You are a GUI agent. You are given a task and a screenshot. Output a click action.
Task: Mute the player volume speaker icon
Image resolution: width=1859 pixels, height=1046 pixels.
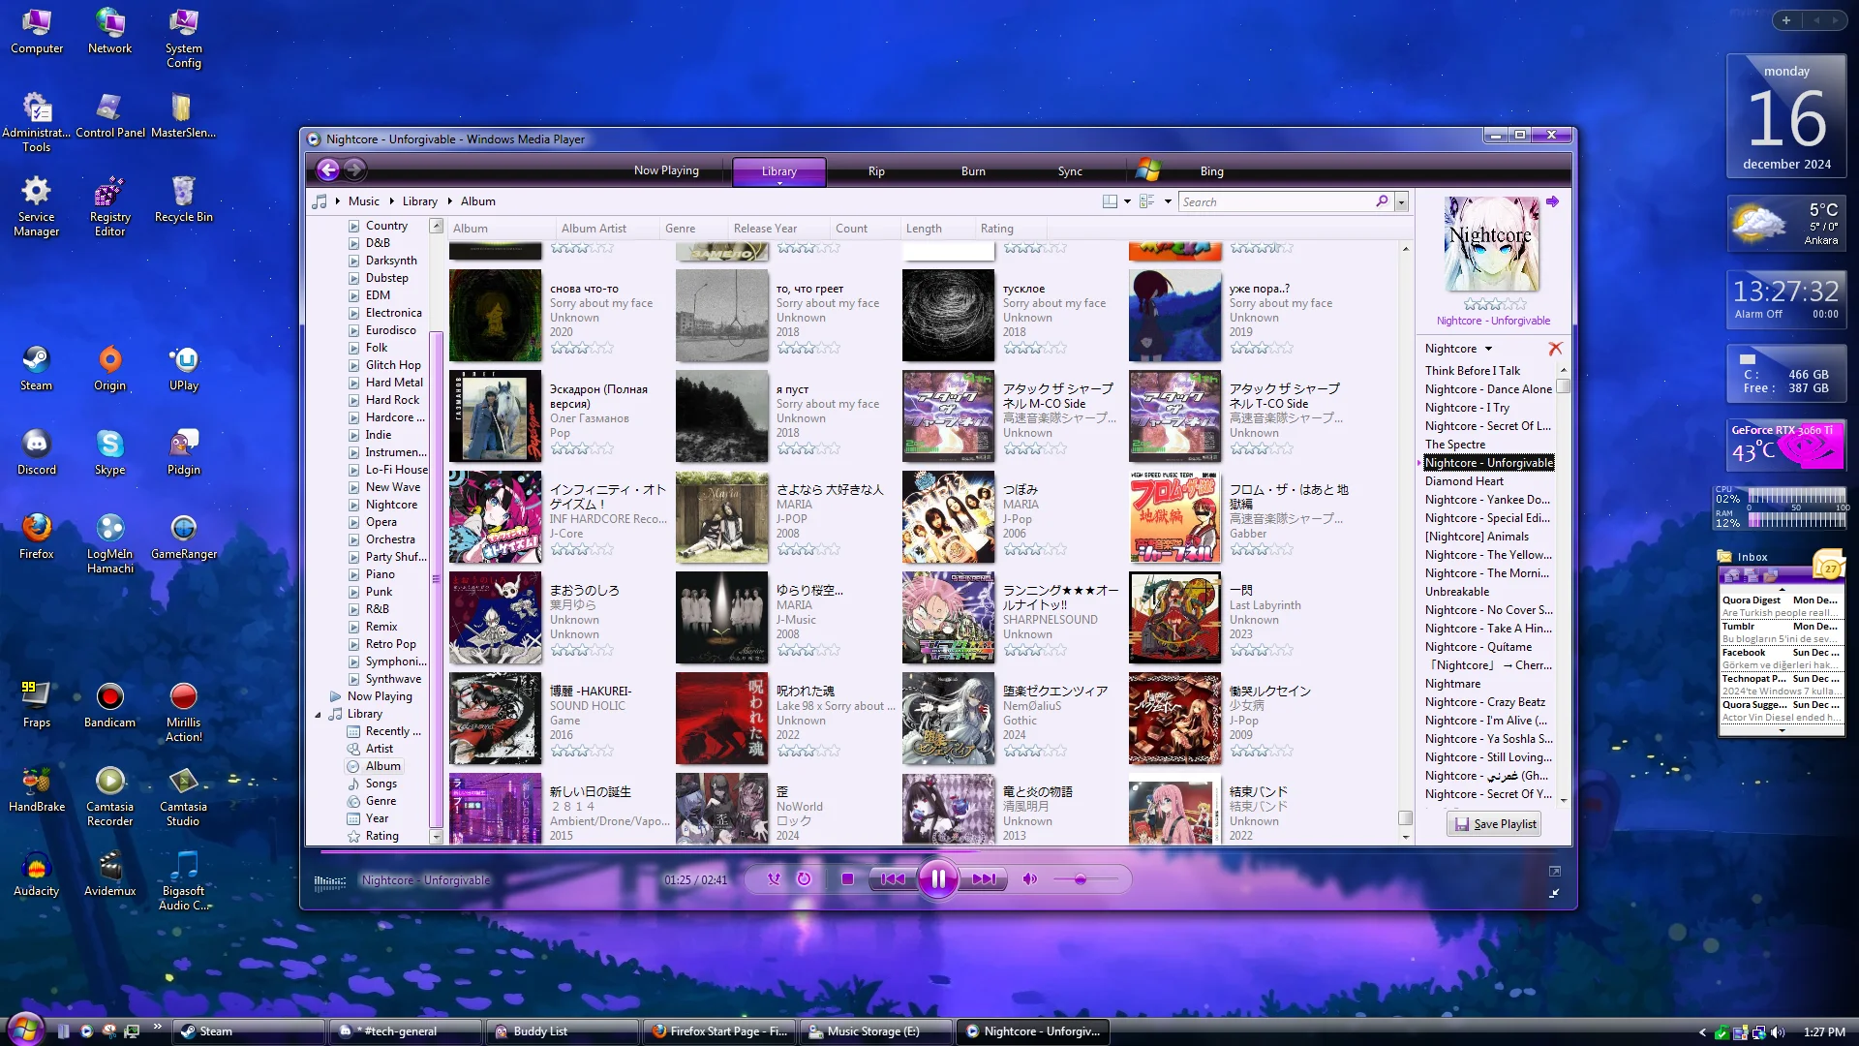coord(1030,879)
